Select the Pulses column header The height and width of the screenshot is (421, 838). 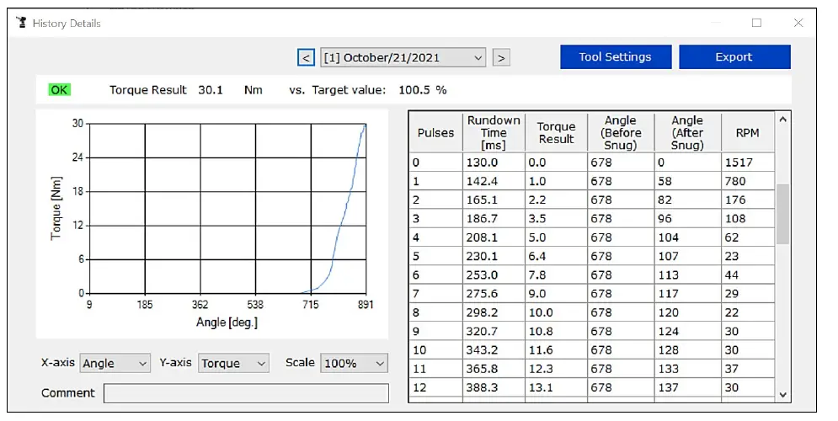click(435, 132)
